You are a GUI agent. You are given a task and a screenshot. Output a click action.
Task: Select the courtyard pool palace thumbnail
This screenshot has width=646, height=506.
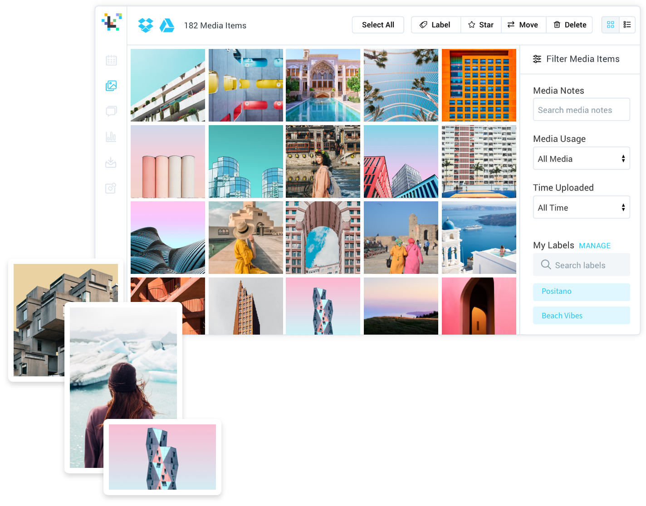[x=323, y=85]
